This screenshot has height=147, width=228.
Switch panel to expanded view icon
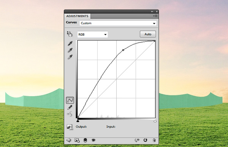pos(77,140)
